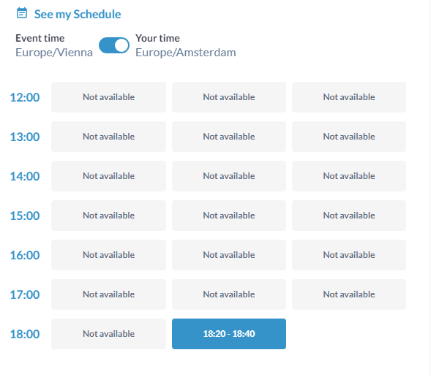Click the last Not available slot at 12:00

(x=349, y=97)
